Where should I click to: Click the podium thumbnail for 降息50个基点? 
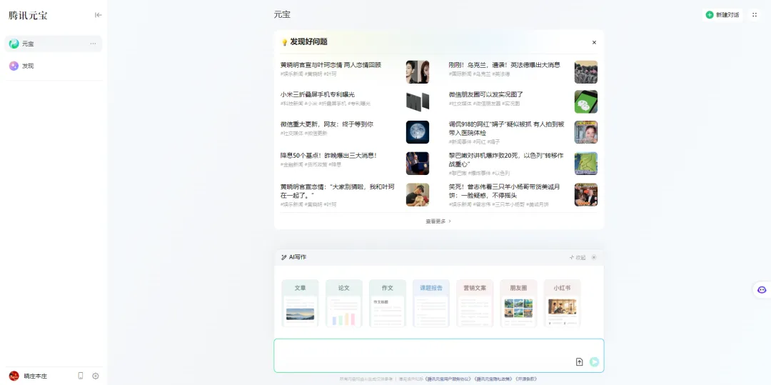[x=418, y=164]
